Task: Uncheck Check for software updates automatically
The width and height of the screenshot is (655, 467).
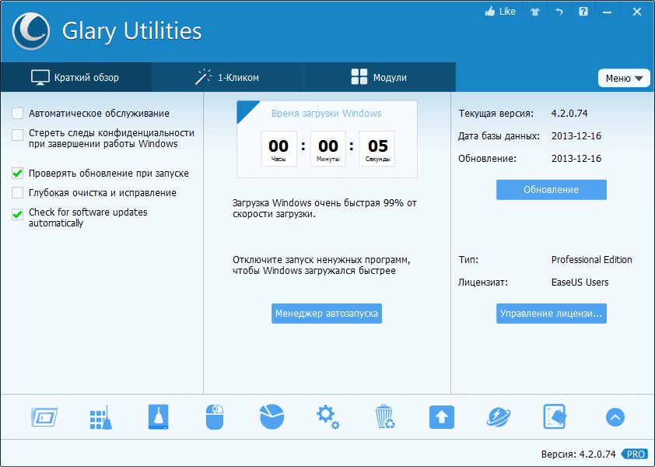Action: click(18, 214)
